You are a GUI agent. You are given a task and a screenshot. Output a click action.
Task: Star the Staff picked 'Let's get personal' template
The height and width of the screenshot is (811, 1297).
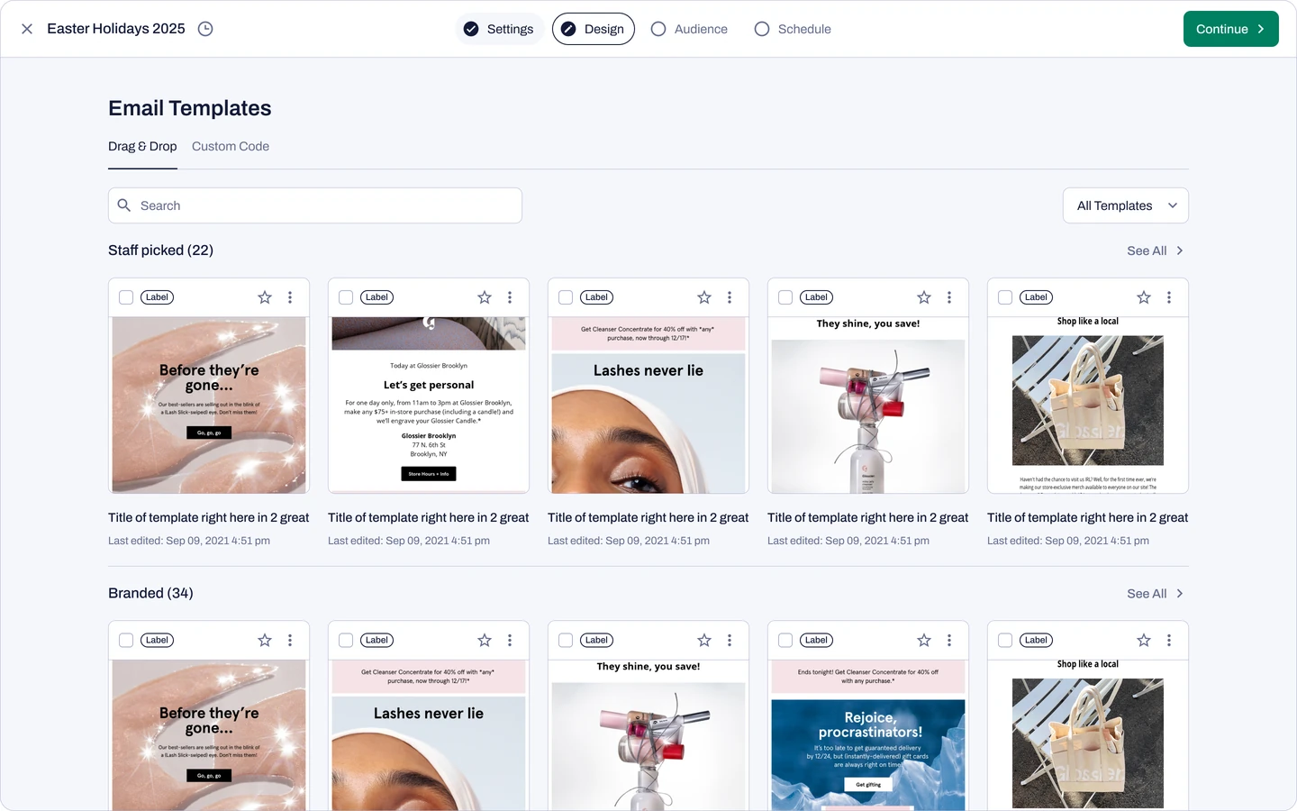click(x=485, y=297)
